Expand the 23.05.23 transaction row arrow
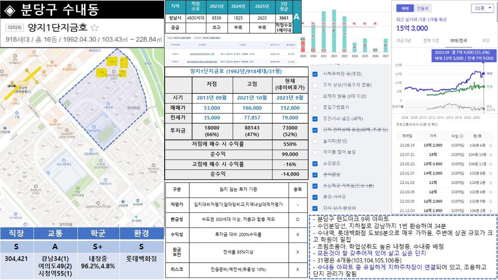 point(491,164)
